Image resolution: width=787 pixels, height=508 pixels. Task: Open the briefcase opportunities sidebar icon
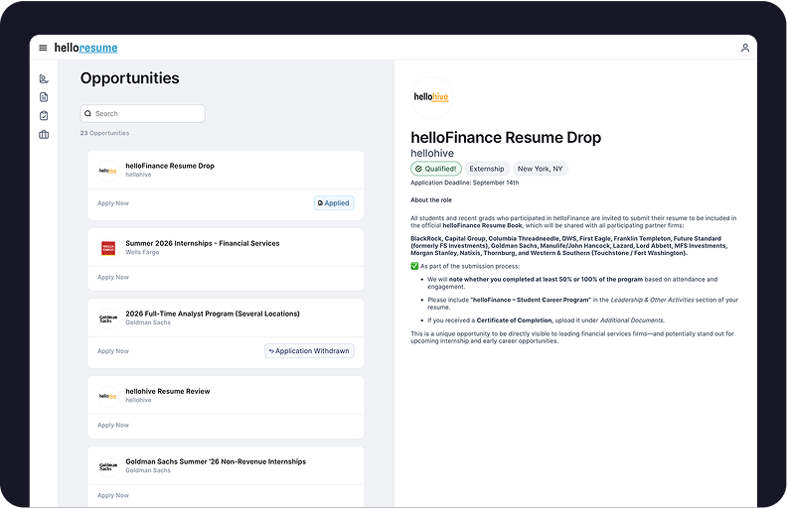[44, 135]
